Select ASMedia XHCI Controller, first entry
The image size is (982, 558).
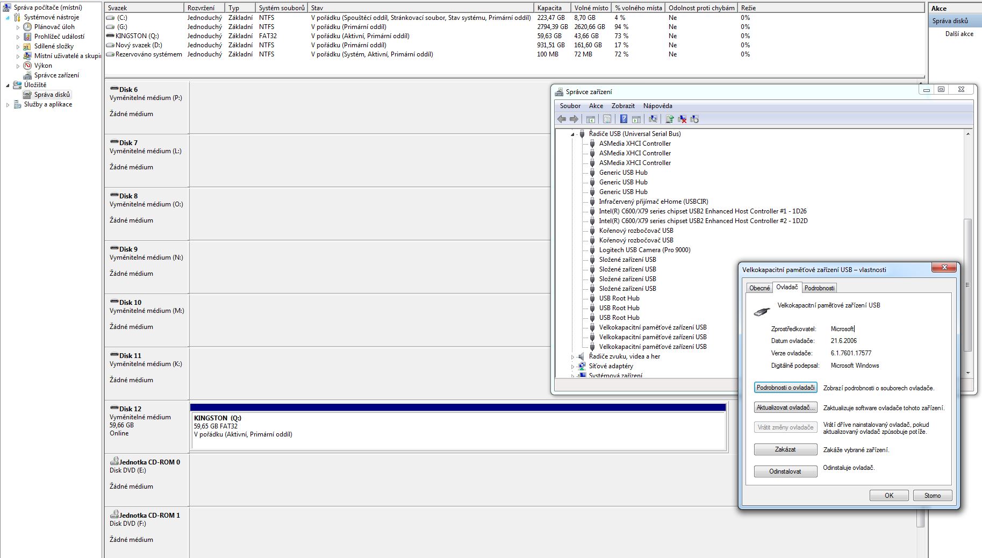(x=635, y=144)
